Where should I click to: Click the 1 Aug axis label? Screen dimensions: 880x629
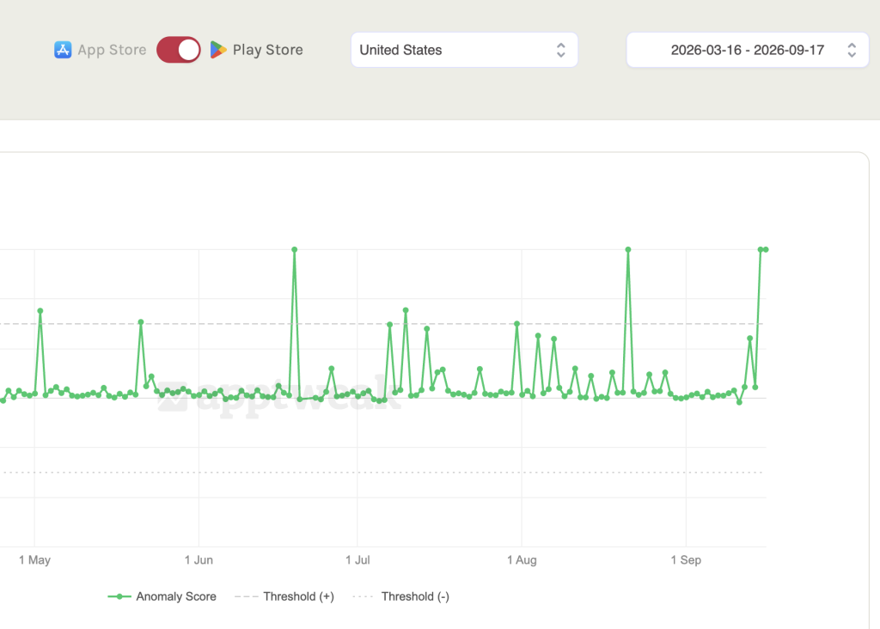coord(522,560)
